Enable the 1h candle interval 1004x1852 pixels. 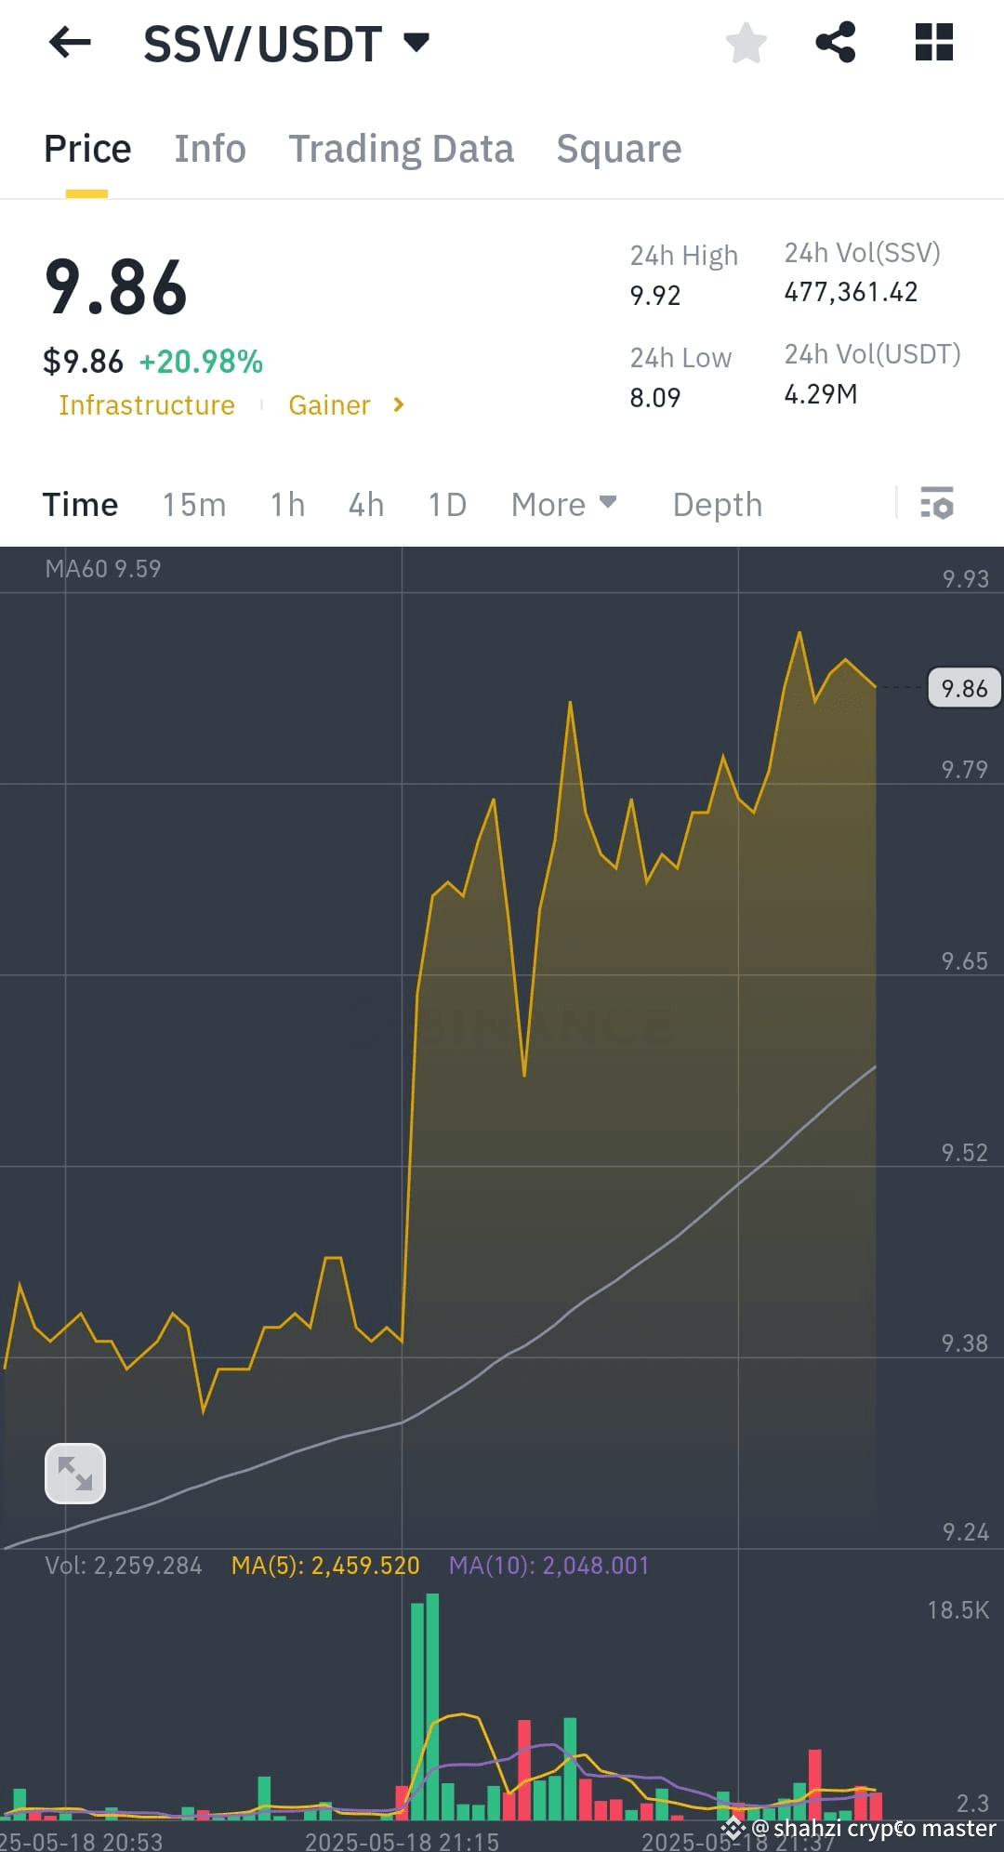point(286,504)
